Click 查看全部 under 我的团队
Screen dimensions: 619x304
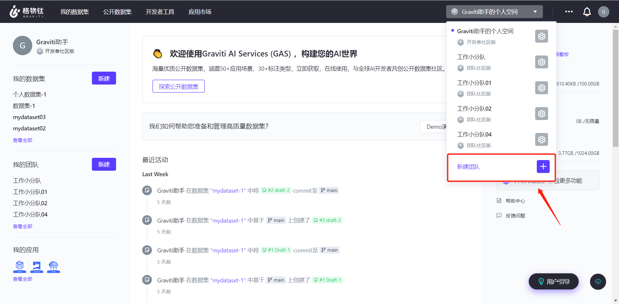[23, 227]
